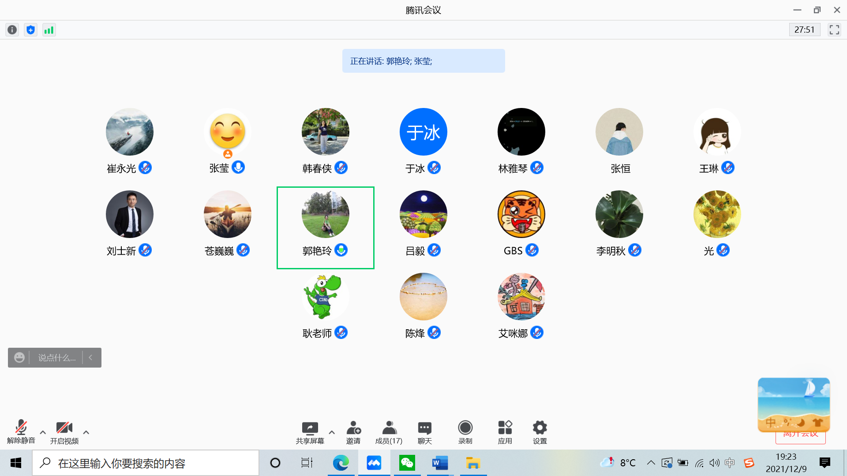847x476 pixels.
Task: Open Task View on taskbar
Action: (307, 463)
